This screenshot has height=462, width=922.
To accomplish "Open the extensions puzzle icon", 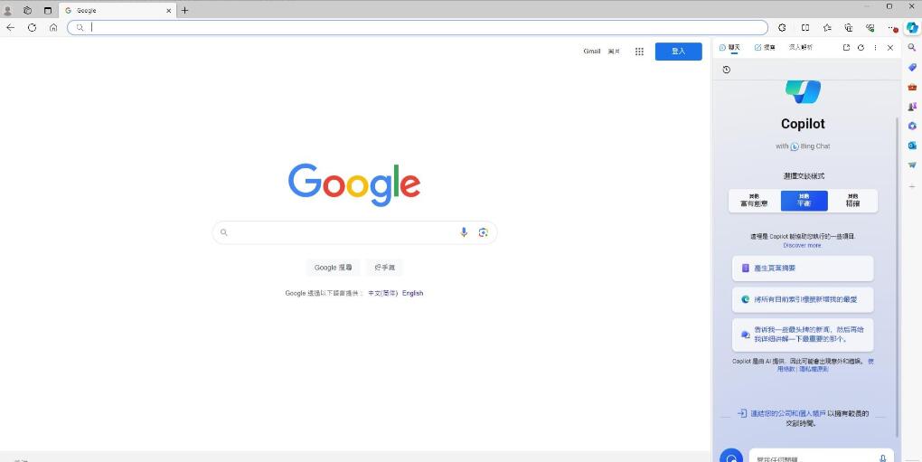I will coord(782,28).
